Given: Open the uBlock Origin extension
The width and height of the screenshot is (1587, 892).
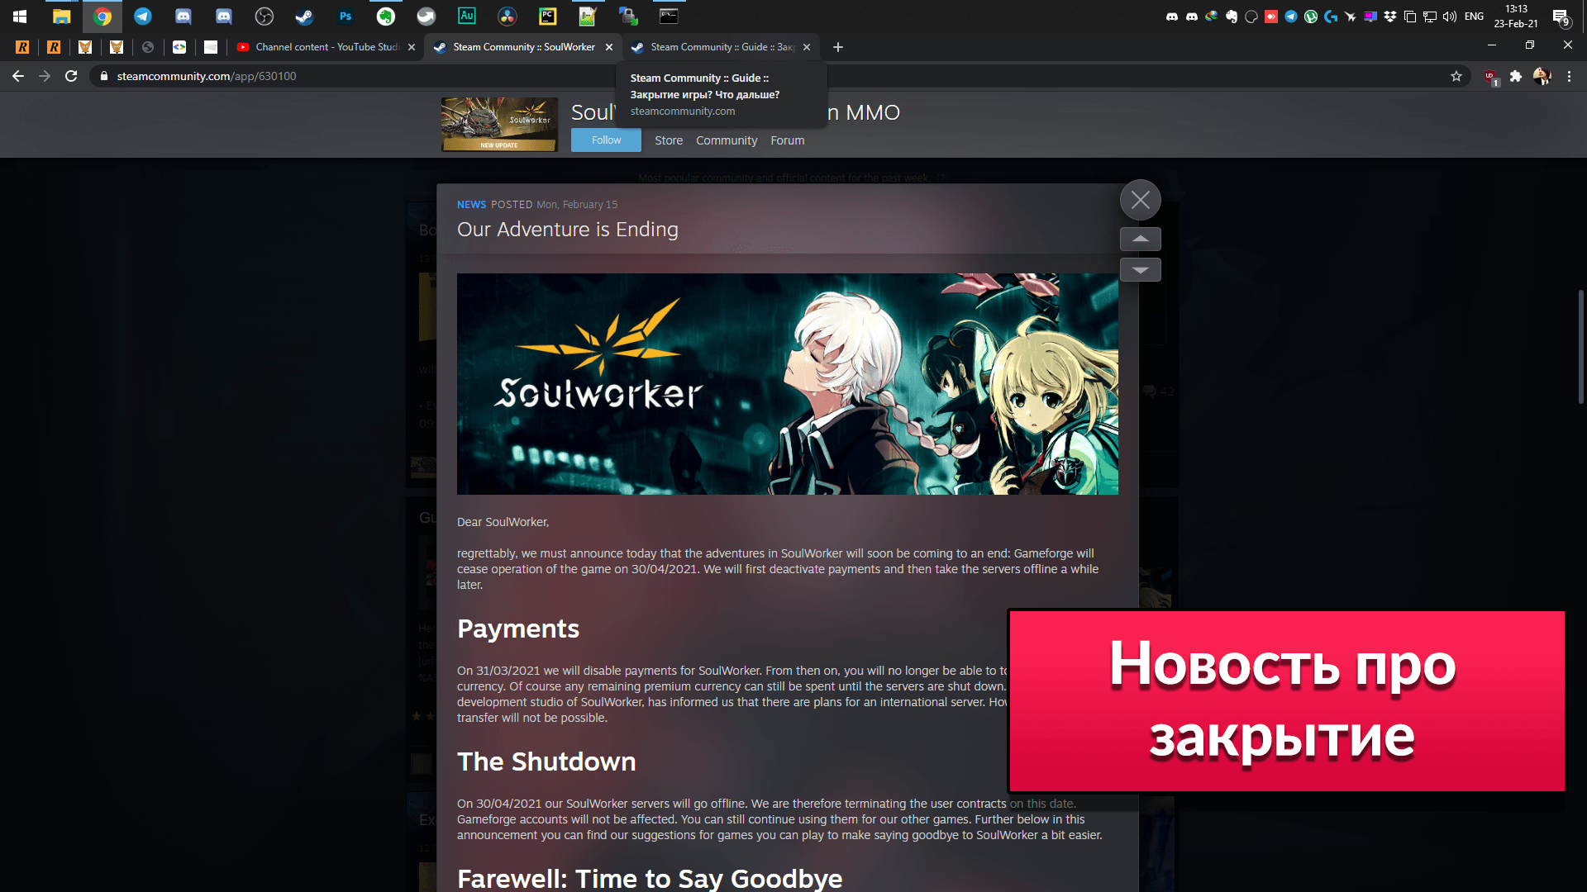Looking at the screenshot, I should tap(1490, 77).
